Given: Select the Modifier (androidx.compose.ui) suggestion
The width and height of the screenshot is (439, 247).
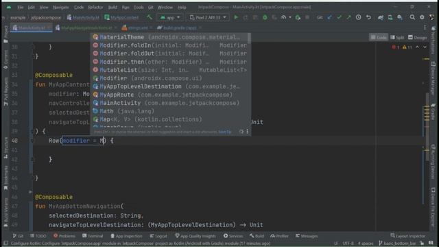Looking at the screenshot, I should (x=169, y=78).
